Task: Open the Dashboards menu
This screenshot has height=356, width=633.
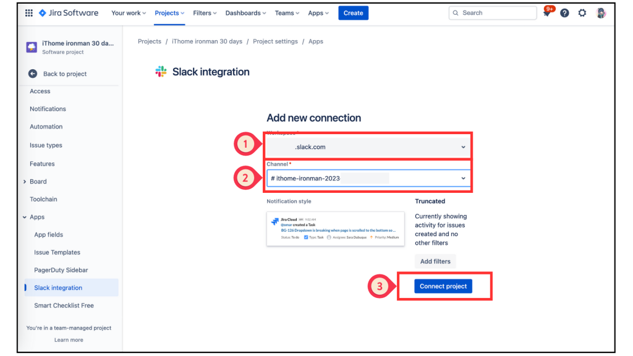Action: [245, 13]
